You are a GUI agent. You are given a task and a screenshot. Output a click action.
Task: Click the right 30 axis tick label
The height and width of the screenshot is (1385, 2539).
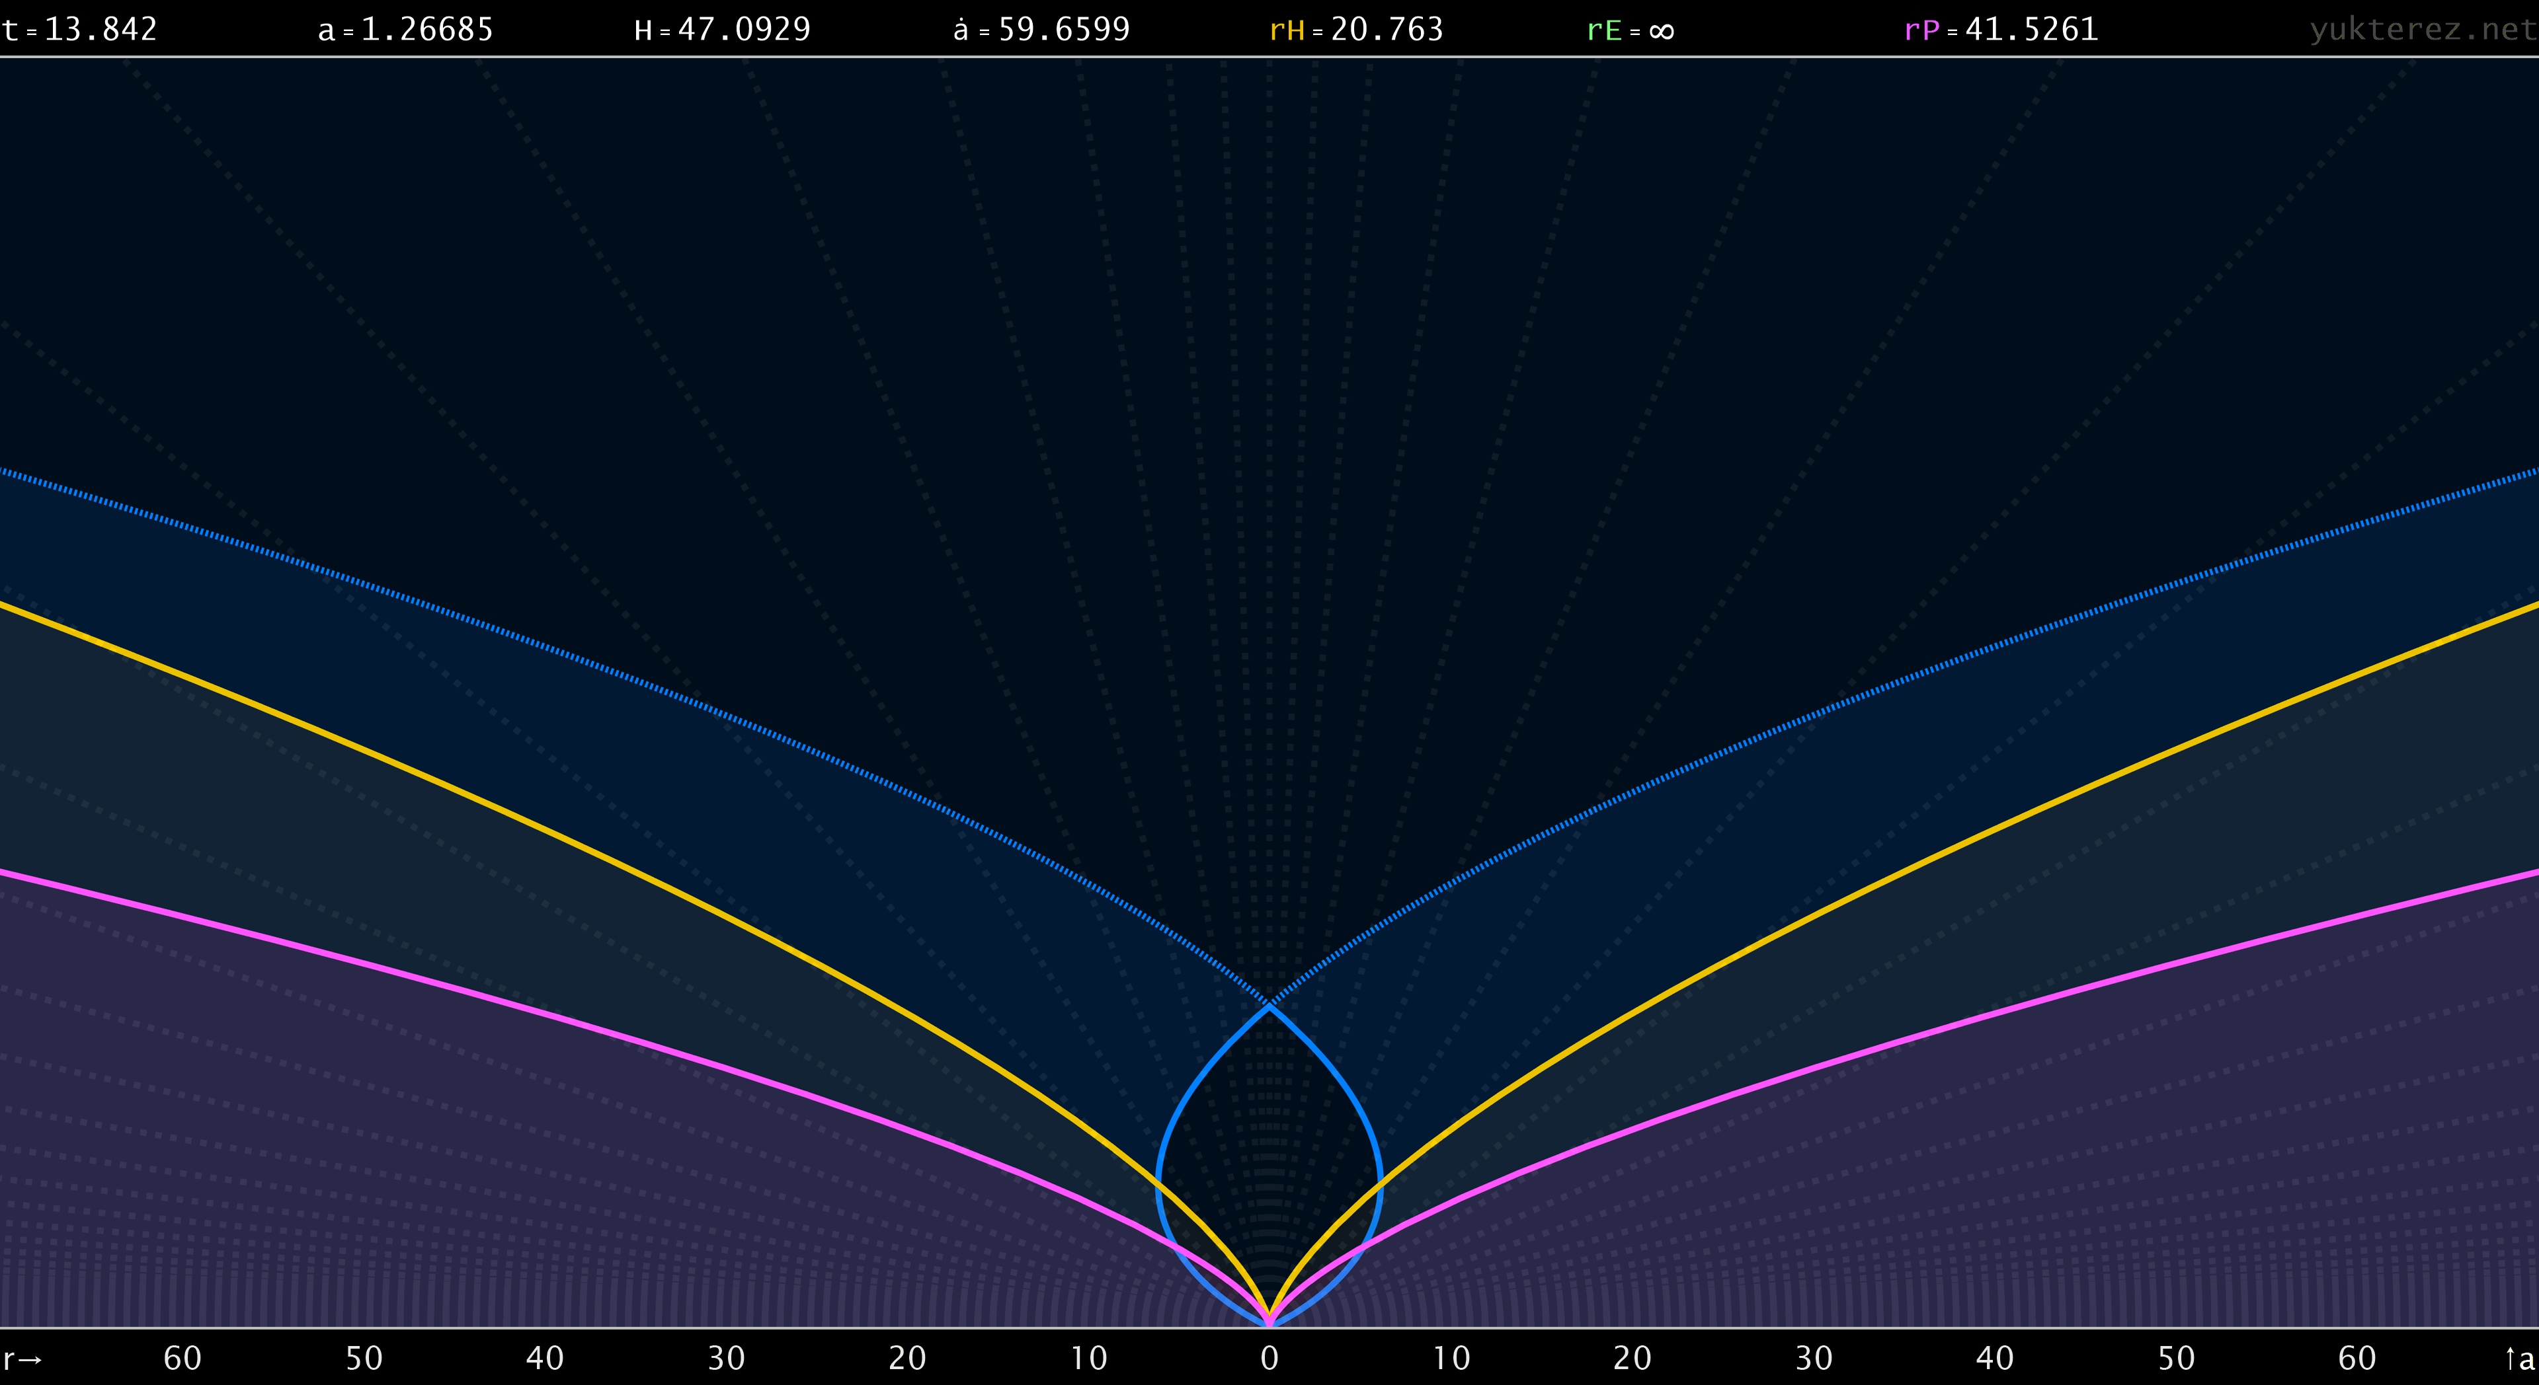pos(1814,1359)
